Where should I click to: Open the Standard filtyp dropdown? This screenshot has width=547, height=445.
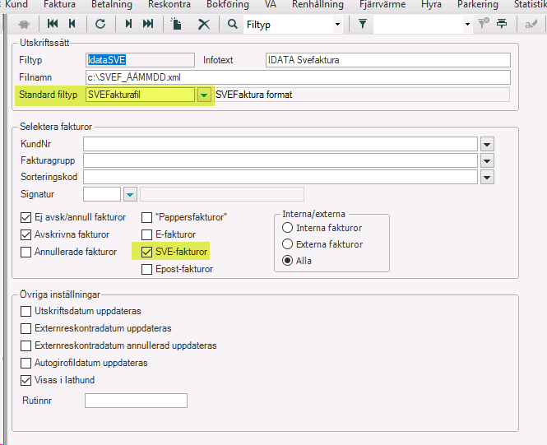(203, 95)
